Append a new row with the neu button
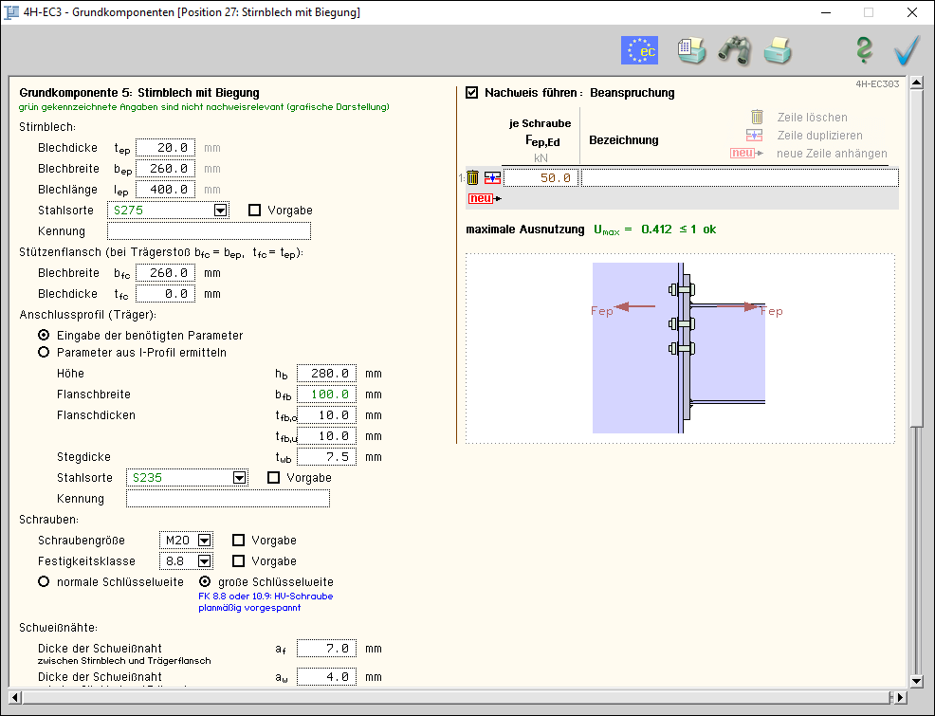The width and height of the screenshot is (935, 716). (x=482, y=198)
